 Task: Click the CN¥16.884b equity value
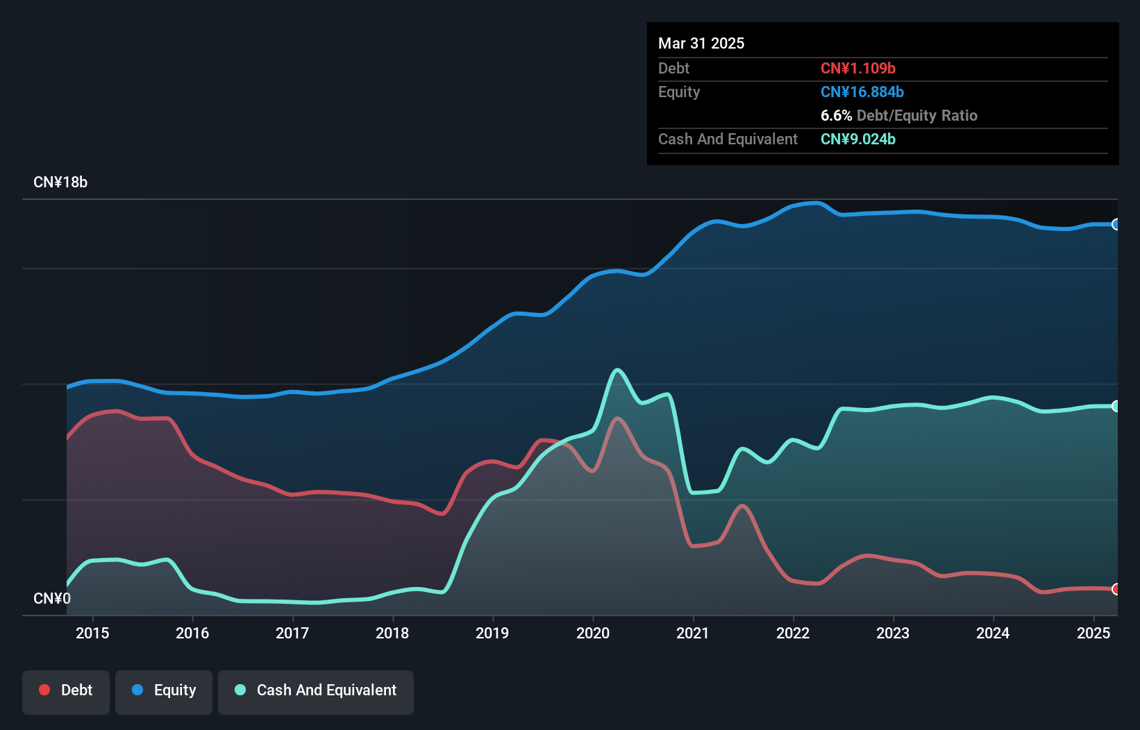point(862,92)
